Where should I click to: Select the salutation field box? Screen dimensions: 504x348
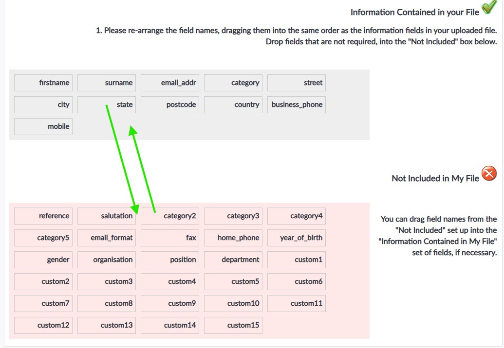click(x=107, y=216)
